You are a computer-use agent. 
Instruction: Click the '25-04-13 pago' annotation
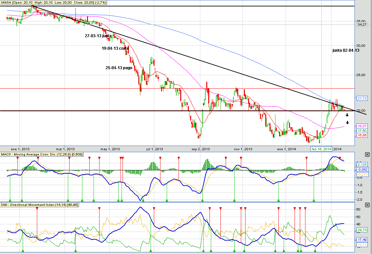[x=119, y=68]
